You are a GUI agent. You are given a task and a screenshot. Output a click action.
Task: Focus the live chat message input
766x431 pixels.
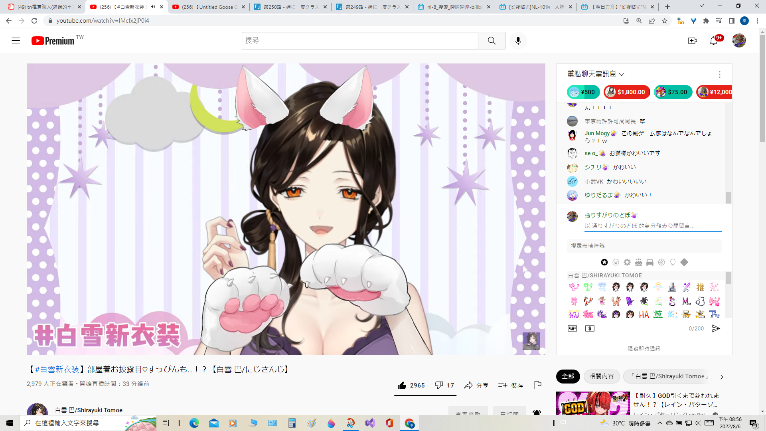(x=653, y=226)
